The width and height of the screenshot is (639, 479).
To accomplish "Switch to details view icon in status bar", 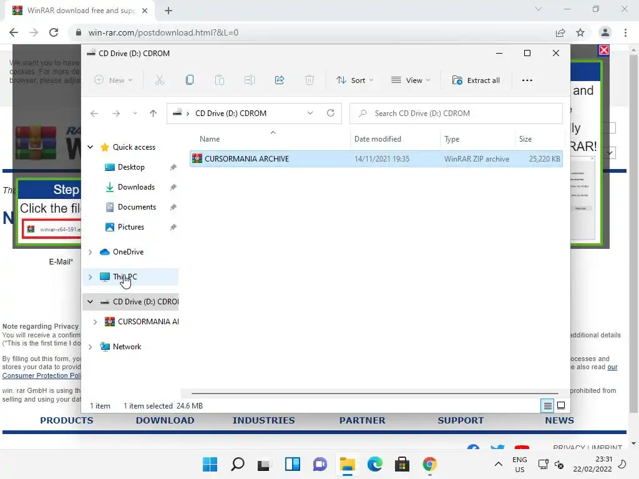I will pos(547,405).
